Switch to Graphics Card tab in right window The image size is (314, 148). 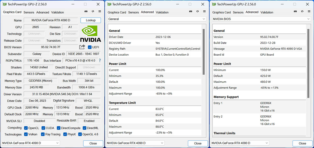[x=222, y=12]
